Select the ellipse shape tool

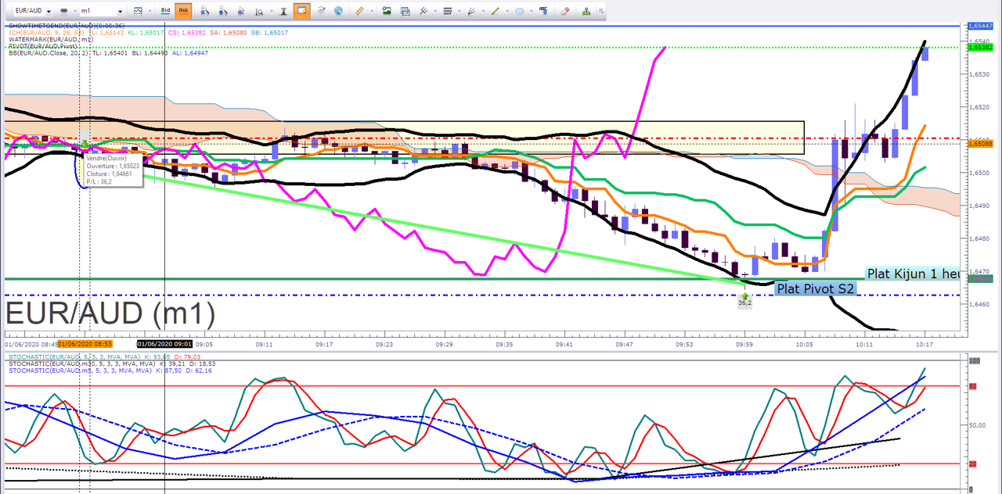pyautogui.click(x=520, y=11)
